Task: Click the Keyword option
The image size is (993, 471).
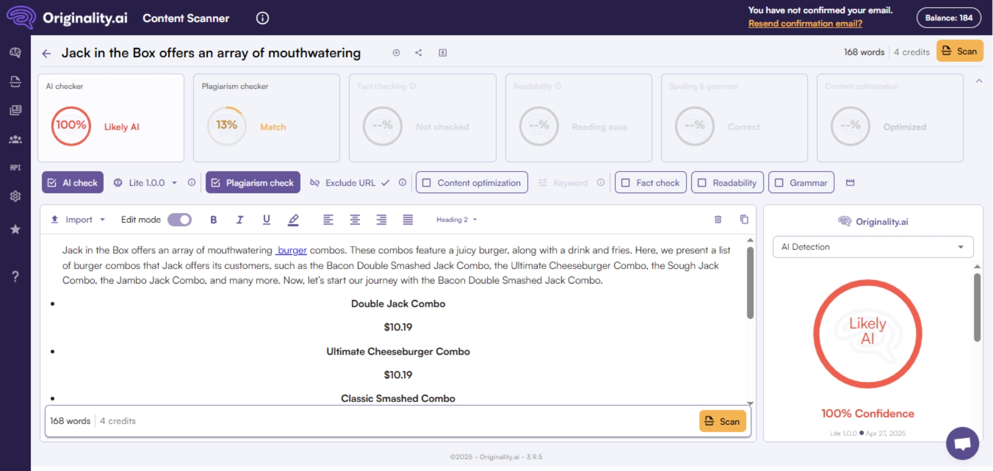Action: [x=570, y=183]
